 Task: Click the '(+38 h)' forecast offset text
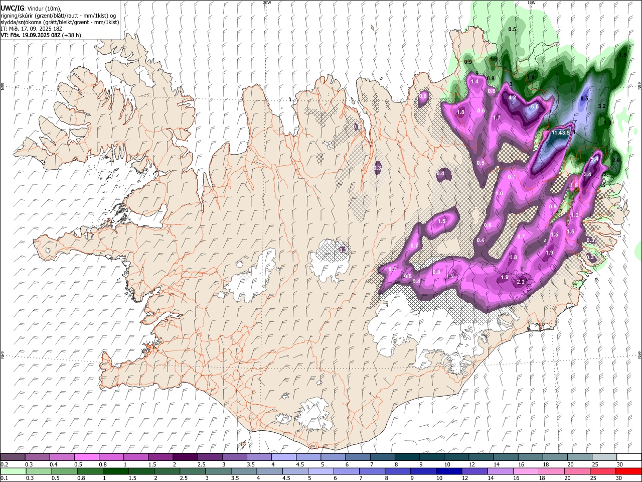pyautogui.click(x=72, y=35)
